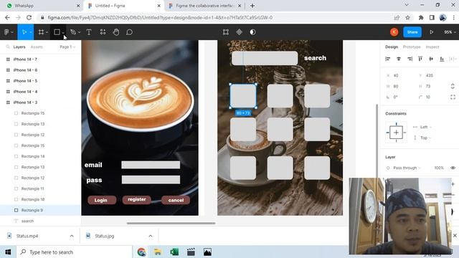Click the layer opacity 100% field

(x=439, y=168)
